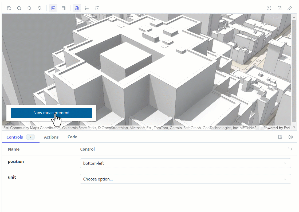
Task: Click the New measurement button
Action: point(52,113)
